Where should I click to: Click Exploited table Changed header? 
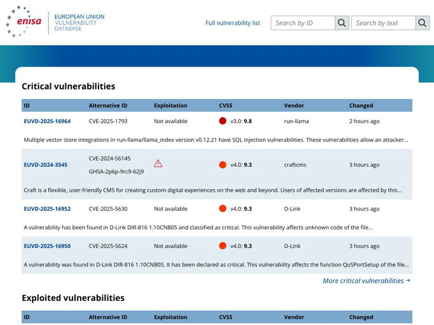(x=361, y=317)
